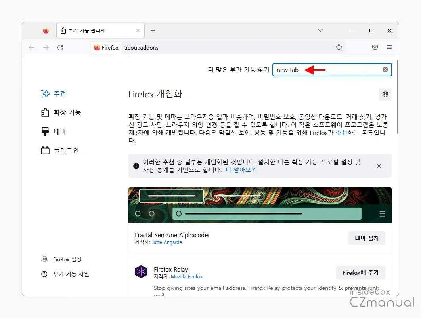
Task: Open the Pocket save icon
Action: [375, 47]
